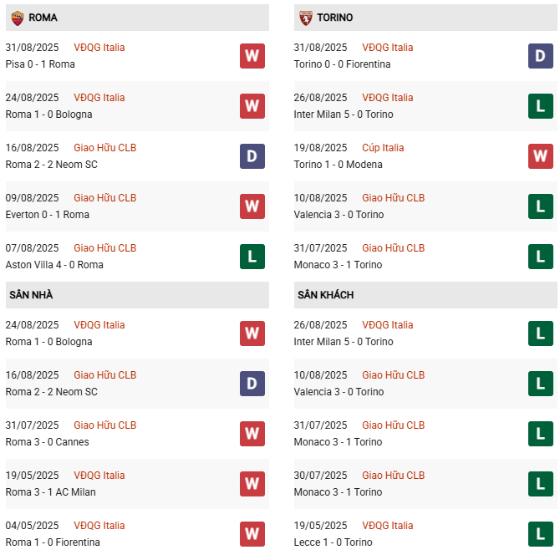
Task: Open Giao Hữu CLB link for Everton match
Action: click(x=104, y=198)
